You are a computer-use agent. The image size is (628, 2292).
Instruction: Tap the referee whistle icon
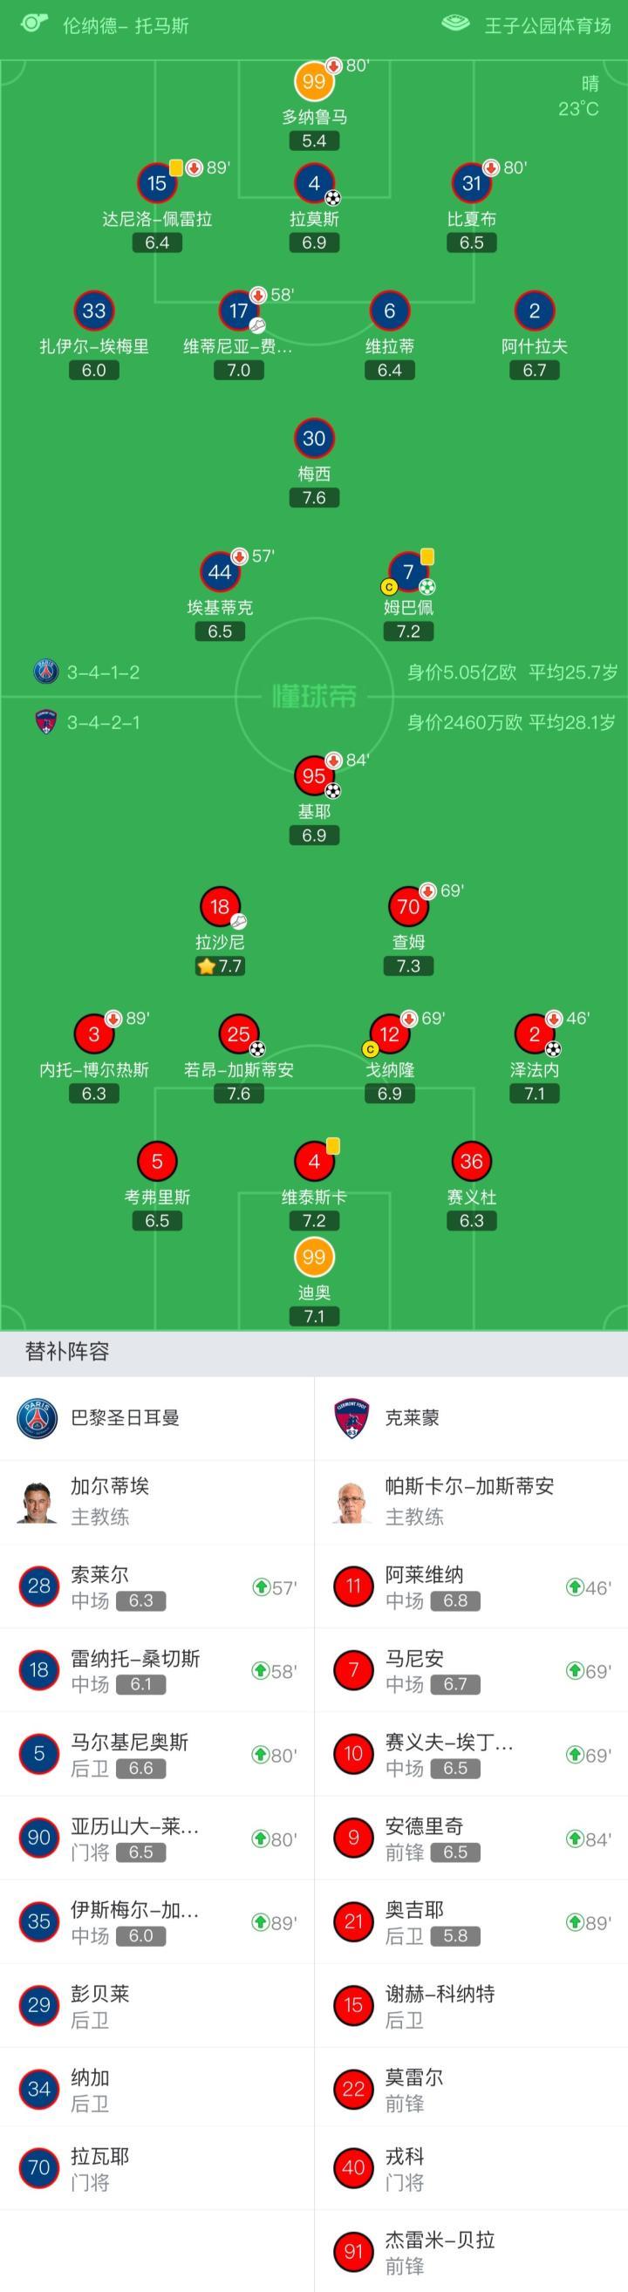point(34,24)
